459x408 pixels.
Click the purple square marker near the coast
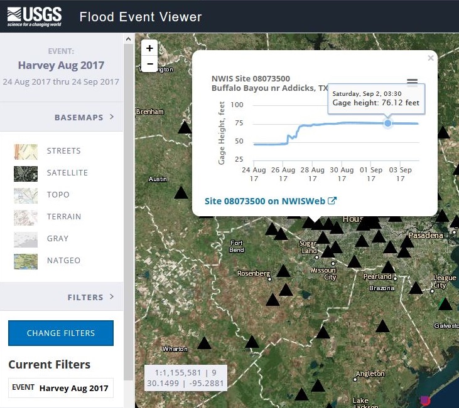click(425, 399)
